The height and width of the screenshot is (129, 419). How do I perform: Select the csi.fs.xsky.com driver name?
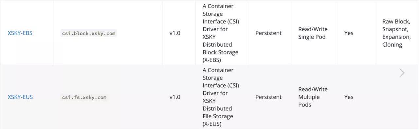coord(84,97)
